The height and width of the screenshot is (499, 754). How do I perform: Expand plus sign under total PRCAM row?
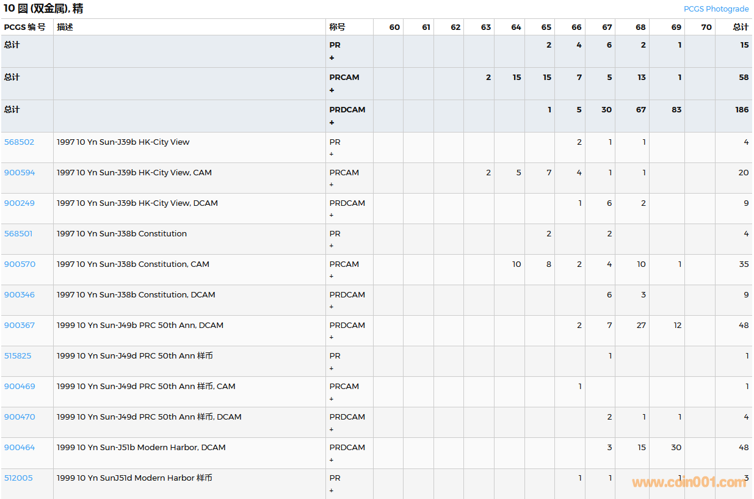332,90
